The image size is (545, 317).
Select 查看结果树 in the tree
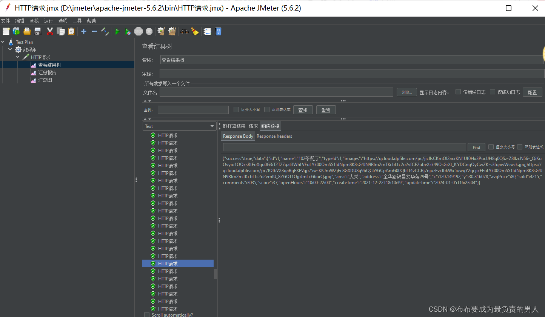pos(49,65)
